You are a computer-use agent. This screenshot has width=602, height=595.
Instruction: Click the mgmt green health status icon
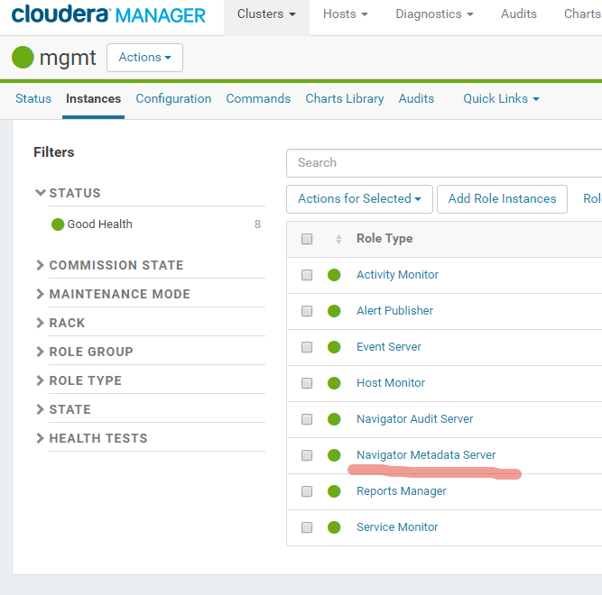tap(23, 58)
